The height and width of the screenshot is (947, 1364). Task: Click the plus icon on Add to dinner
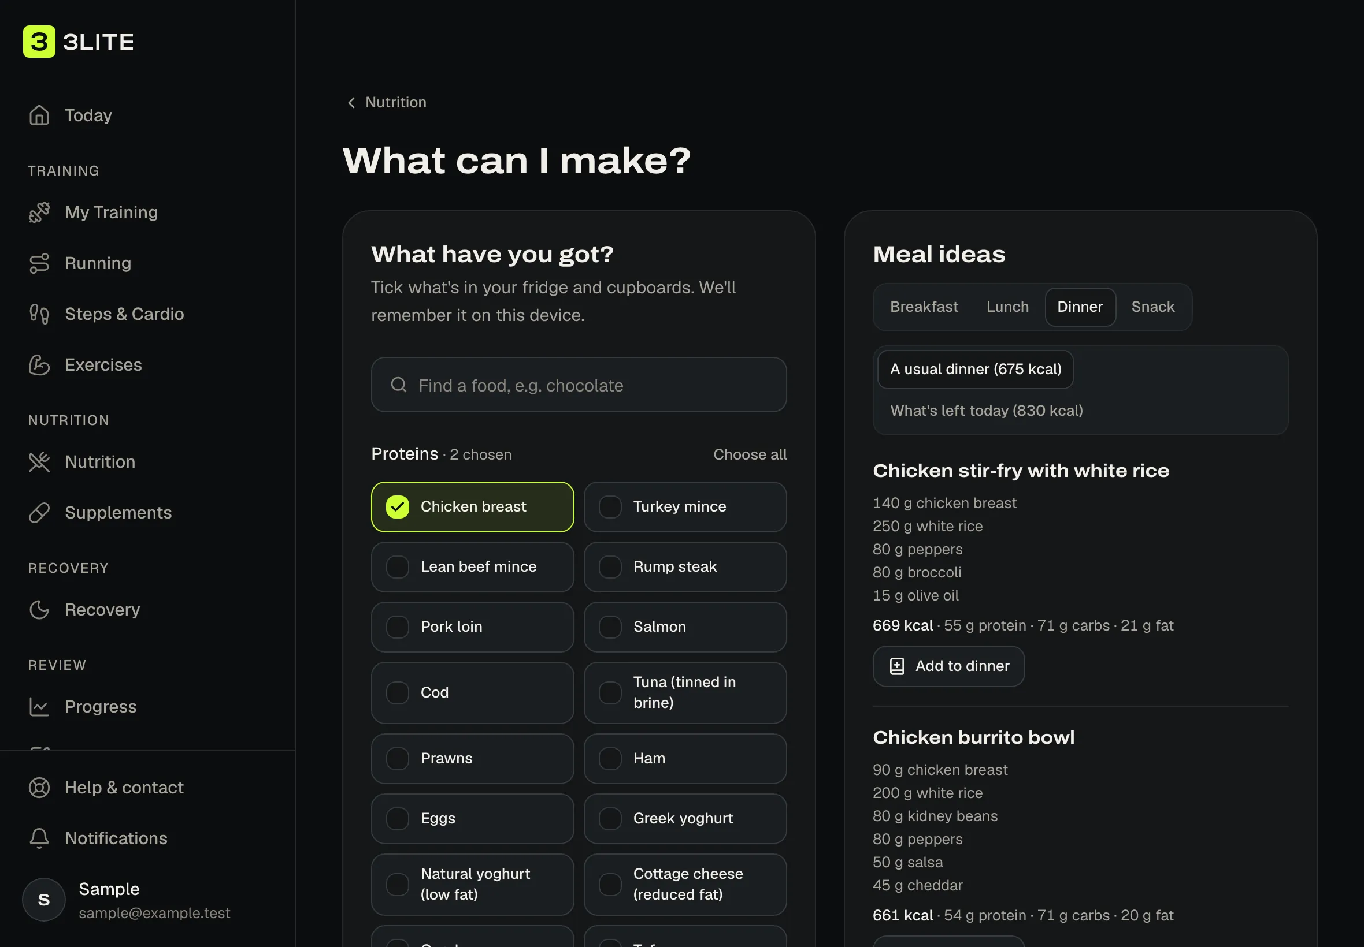[896, 666]
